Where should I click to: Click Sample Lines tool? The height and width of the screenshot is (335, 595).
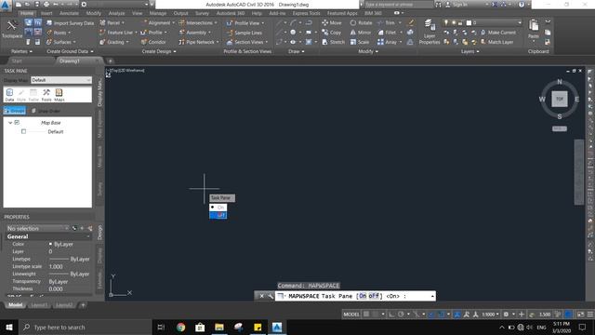click(x=245, y=33)
